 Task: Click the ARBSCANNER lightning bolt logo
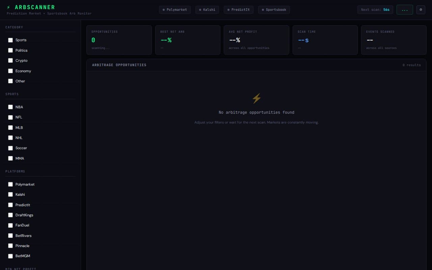point(9,6)
